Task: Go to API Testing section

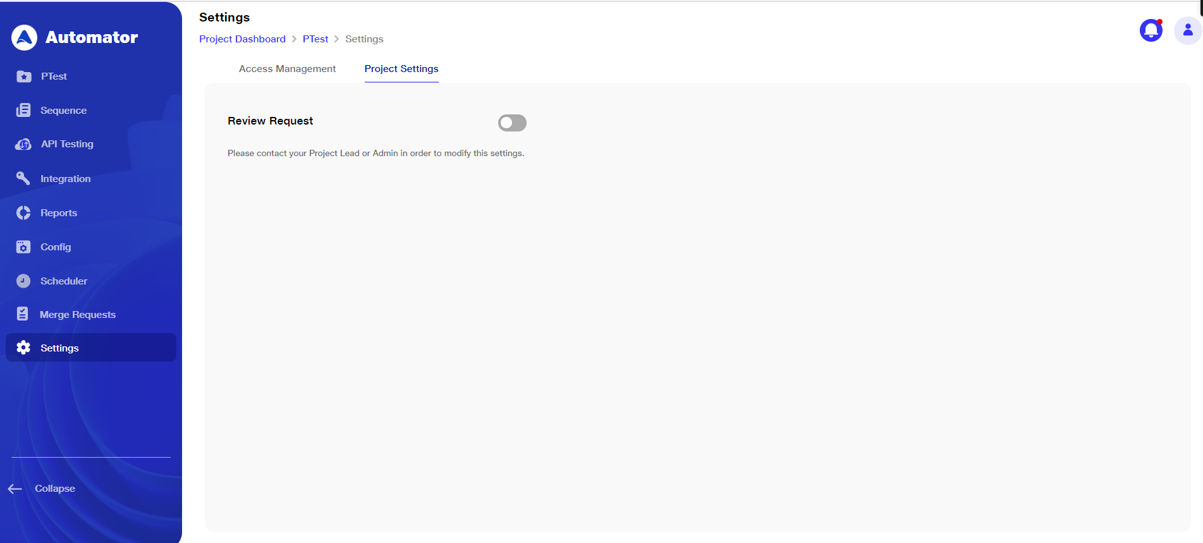Action: click(68, 144)
